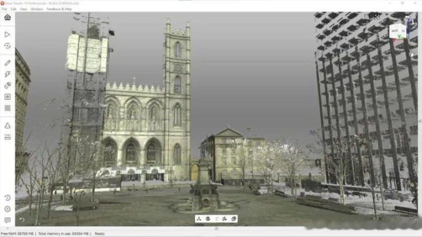The image size is (422, 237).
Task: Click the Home icon in the sidebar
Action: (x=7, y=18)
